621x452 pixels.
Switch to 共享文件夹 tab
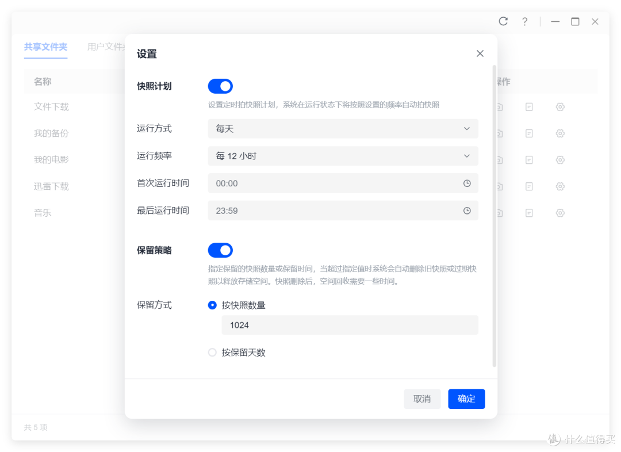[x=45, y=47]
